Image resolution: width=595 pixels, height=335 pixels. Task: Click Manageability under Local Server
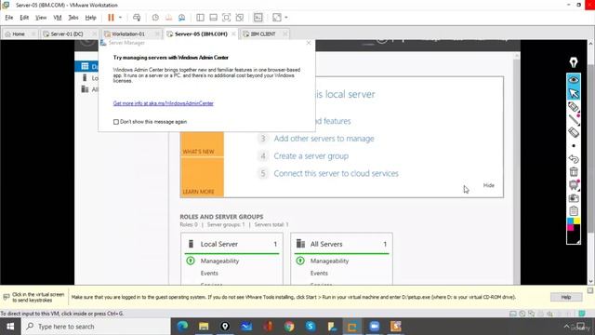(219, 261)
